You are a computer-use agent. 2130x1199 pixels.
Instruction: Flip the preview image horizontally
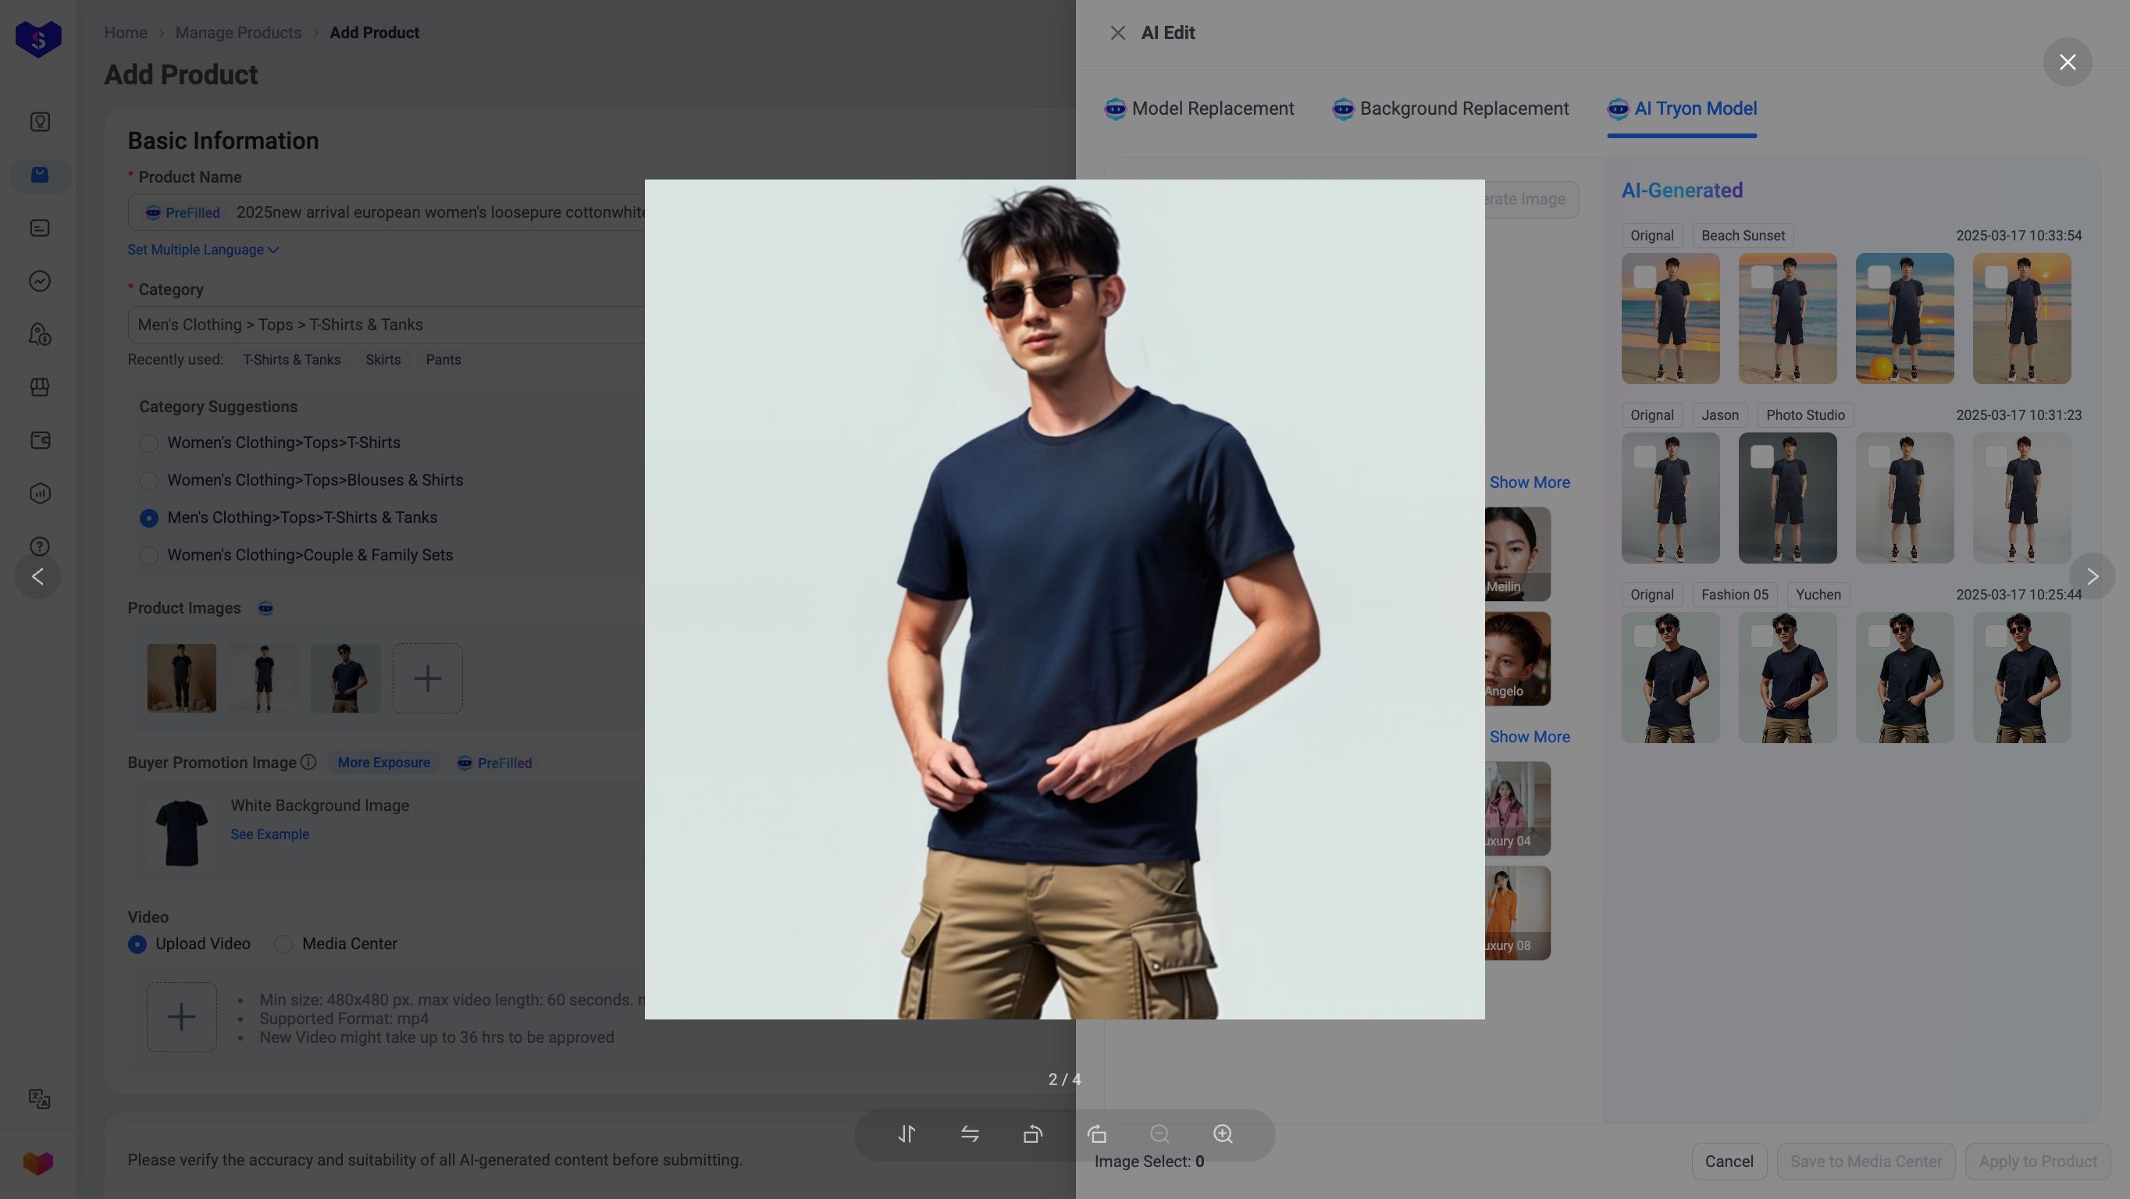pos(970,1134)
